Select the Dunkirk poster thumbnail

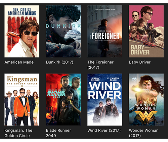[63, 31]
